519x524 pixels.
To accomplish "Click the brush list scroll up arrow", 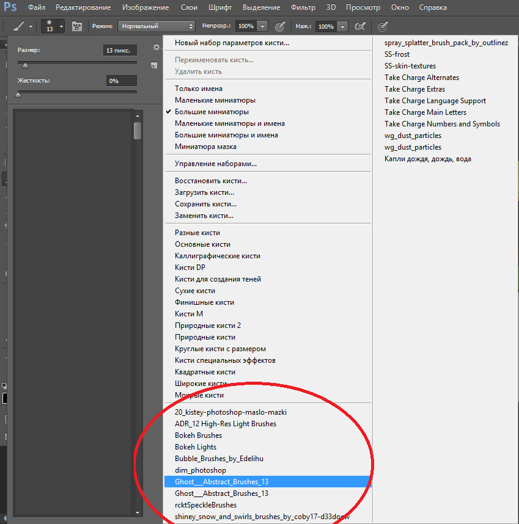I will (x=138, y=116).
